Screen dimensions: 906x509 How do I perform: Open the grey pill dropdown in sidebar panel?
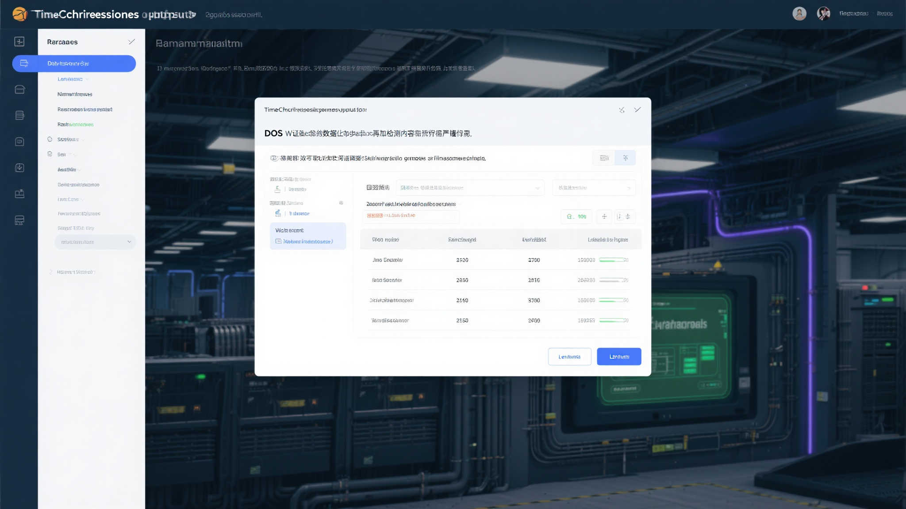tap(95, 242)
